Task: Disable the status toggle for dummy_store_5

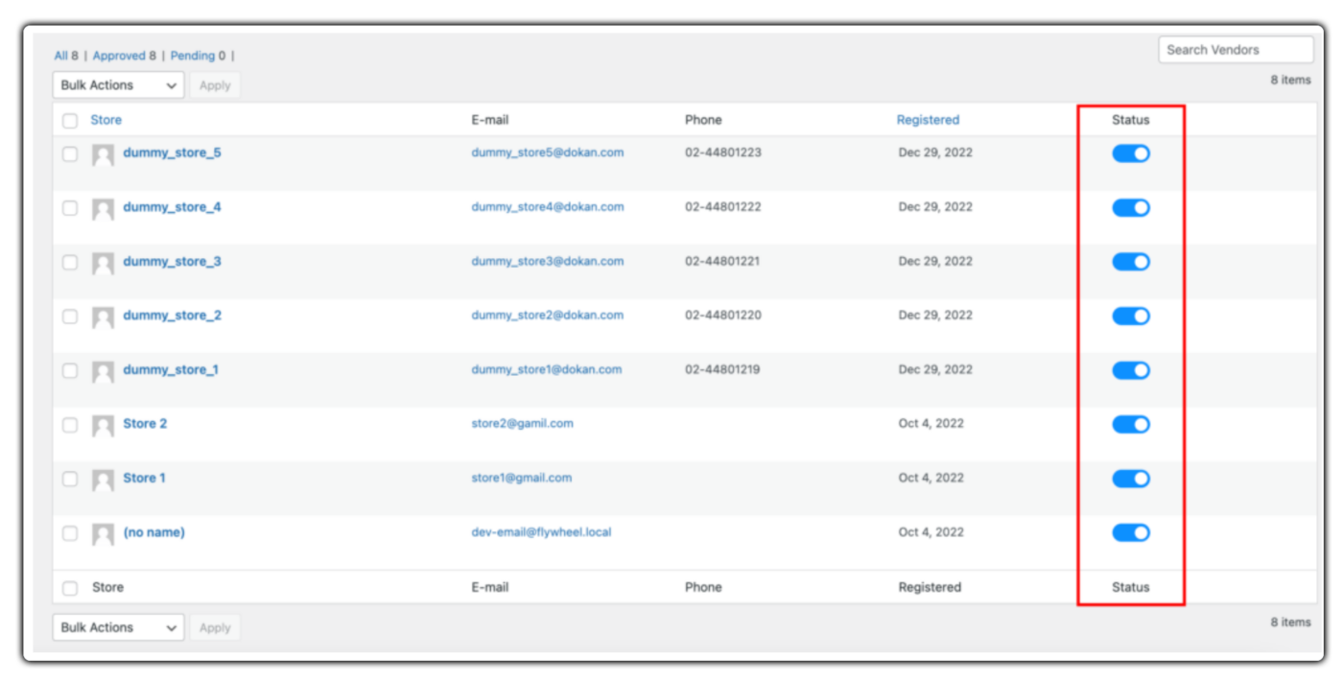Action: point(1131,152)
